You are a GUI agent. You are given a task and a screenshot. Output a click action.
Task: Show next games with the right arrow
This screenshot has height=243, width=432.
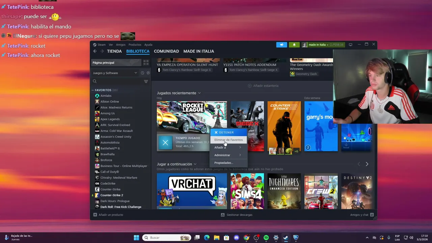pos(367,164)
